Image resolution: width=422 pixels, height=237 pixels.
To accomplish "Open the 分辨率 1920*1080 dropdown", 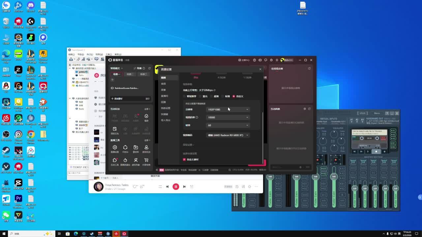I will coord(228,109).
